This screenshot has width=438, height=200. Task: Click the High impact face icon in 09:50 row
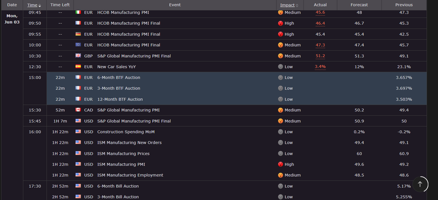[280, 23]
